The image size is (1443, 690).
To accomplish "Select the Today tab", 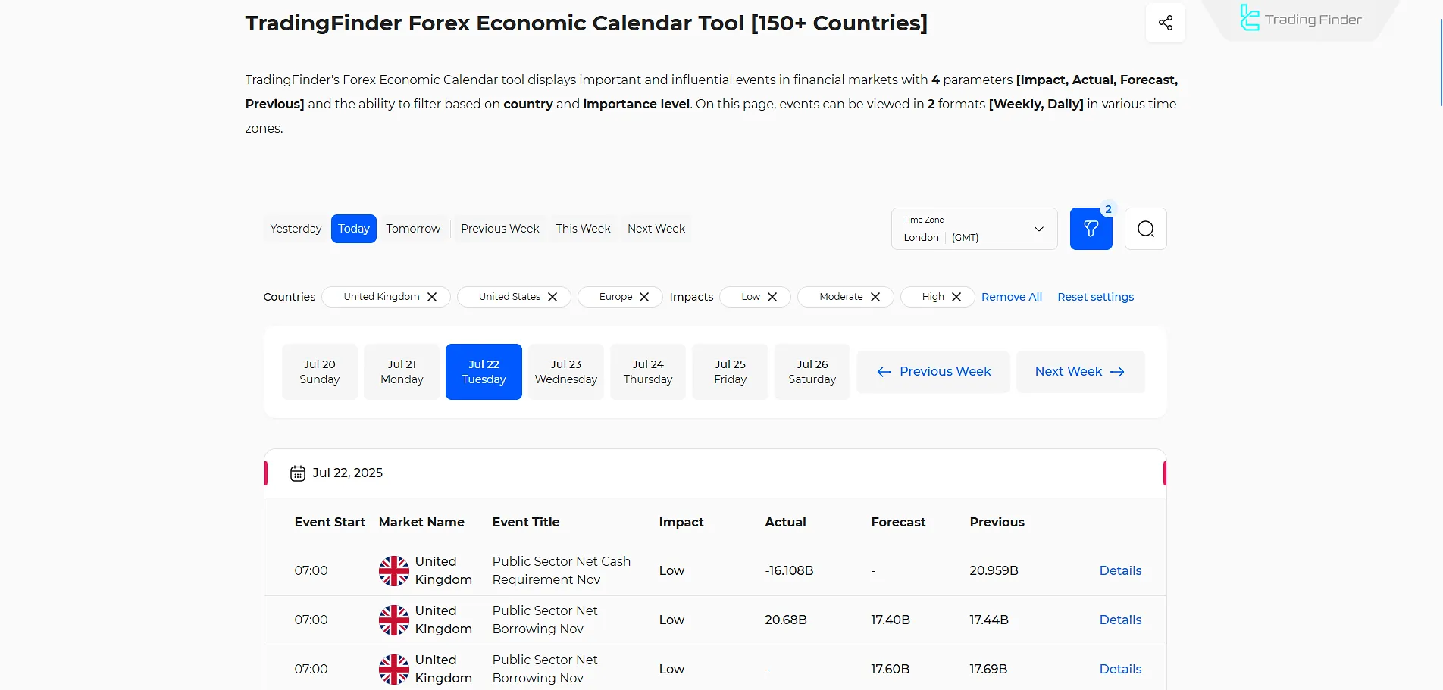I will click(x=354, y=229).
